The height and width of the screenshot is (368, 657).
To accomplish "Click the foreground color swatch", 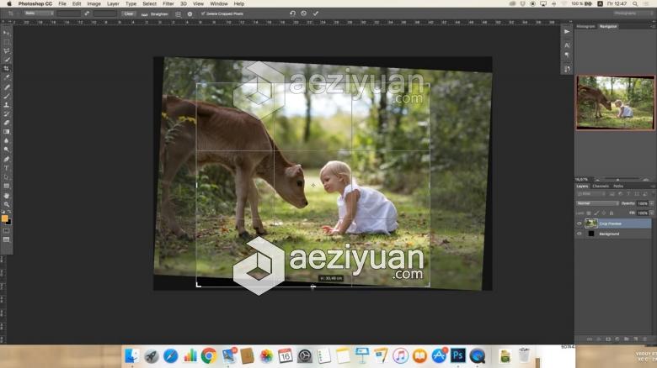I will point(4,218).
